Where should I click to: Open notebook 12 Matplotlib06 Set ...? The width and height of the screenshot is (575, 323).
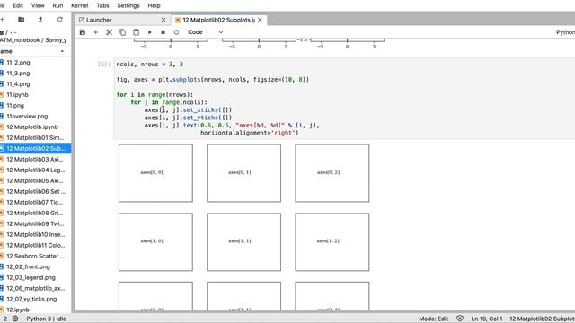(36, 191)
